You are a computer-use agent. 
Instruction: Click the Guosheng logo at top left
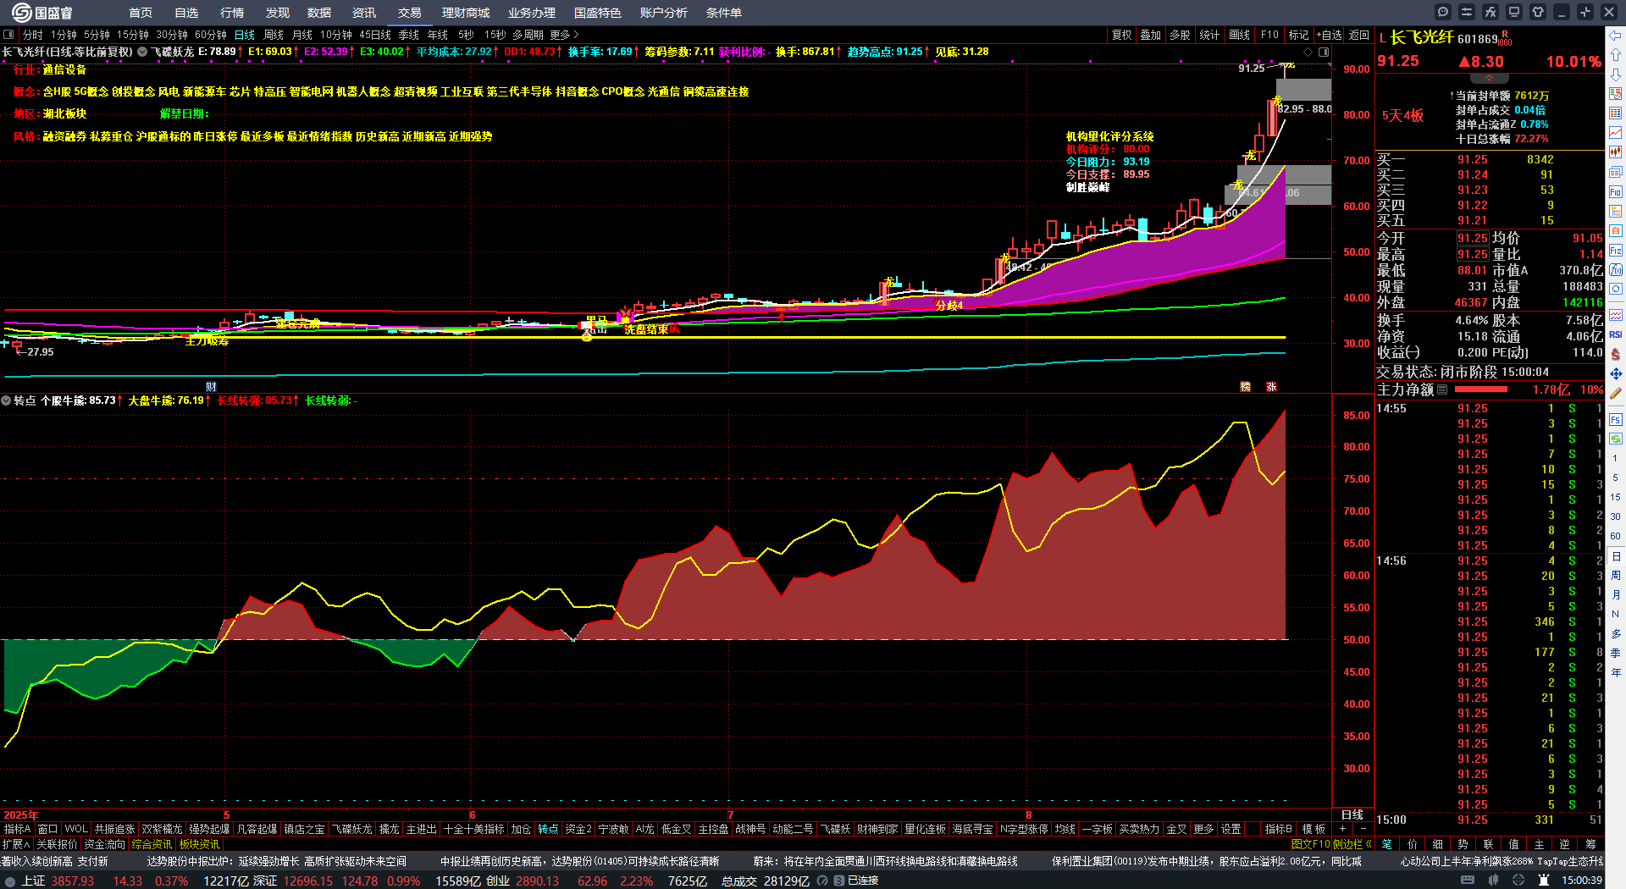41,13
